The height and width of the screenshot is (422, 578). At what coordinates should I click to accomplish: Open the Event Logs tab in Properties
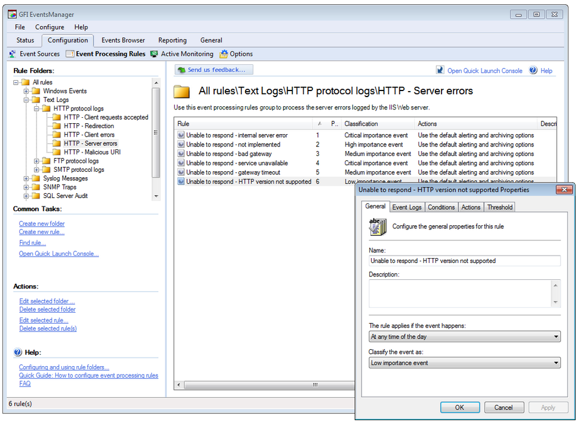[407, 207]
